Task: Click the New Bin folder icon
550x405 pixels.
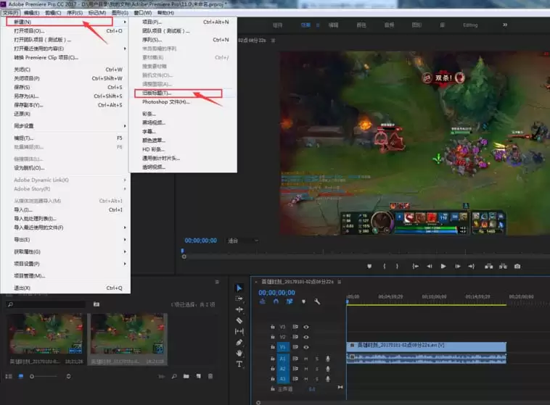Action: (186, 376)
